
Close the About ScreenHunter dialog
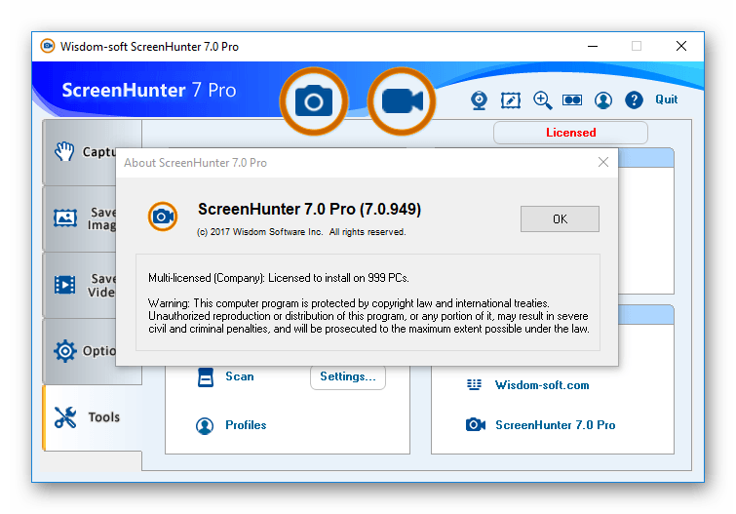pos(603,162)
